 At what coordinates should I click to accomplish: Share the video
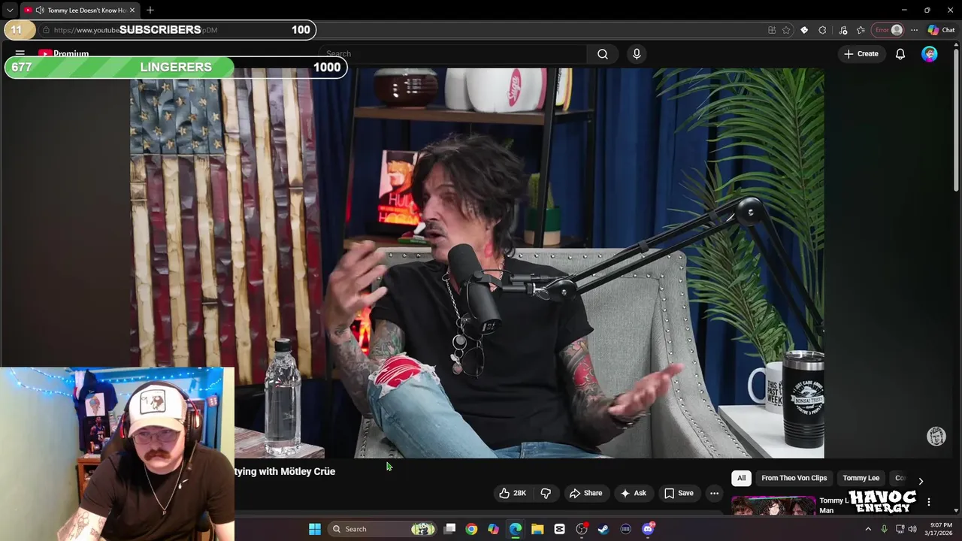tap(585, 493)
